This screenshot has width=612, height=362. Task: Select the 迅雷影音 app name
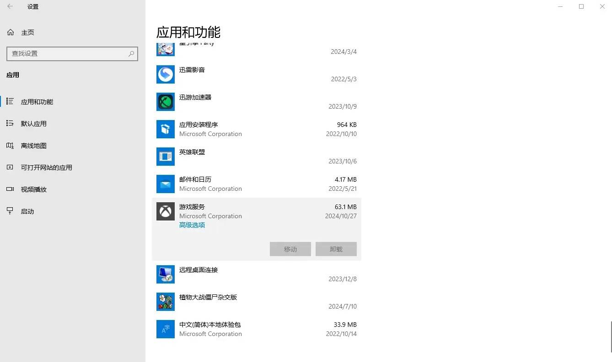[192, 70]
